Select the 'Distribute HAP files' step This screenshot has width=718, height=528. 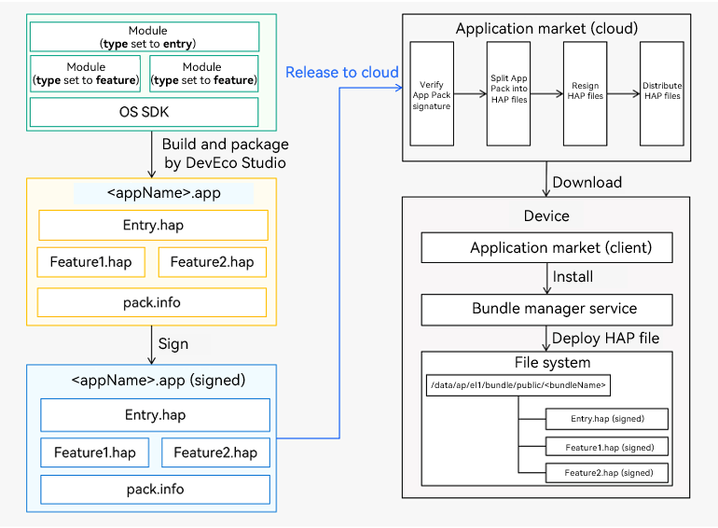click(x=662, y=94)
